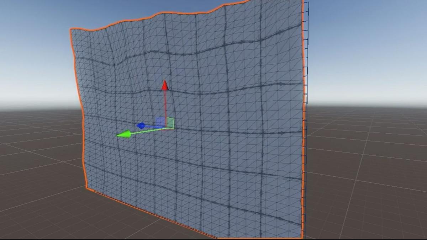Click the blue XY plane-drag square
The image size is (427, 240).
click(x=160, y=121)
